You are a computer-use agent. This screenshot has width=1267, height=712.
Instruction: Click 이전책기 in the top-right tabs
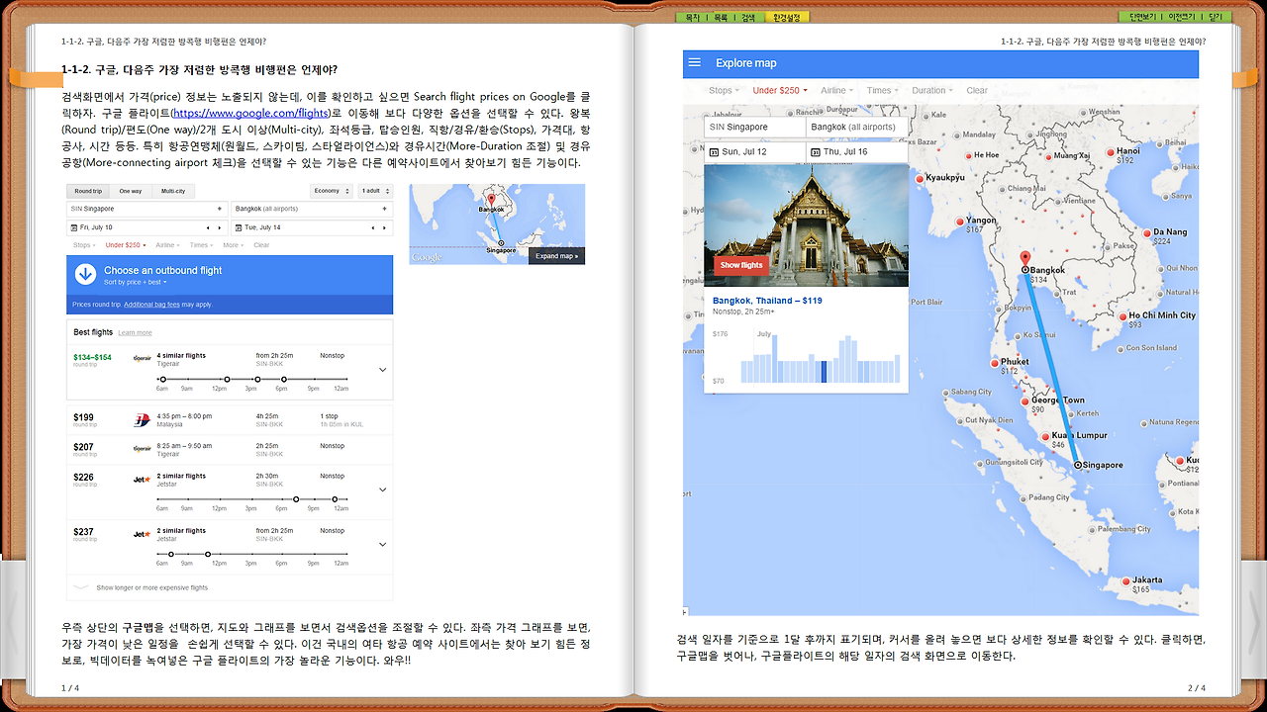[1181, 17]
